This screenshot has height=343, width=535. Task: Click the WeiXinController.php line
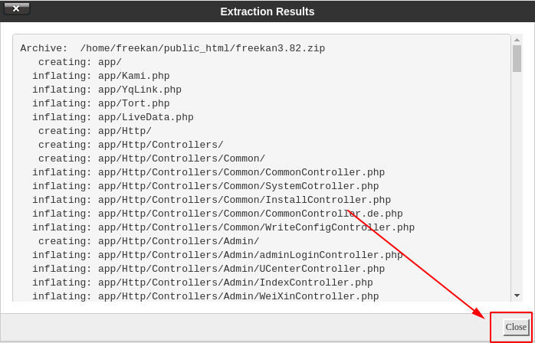[205, 296]
